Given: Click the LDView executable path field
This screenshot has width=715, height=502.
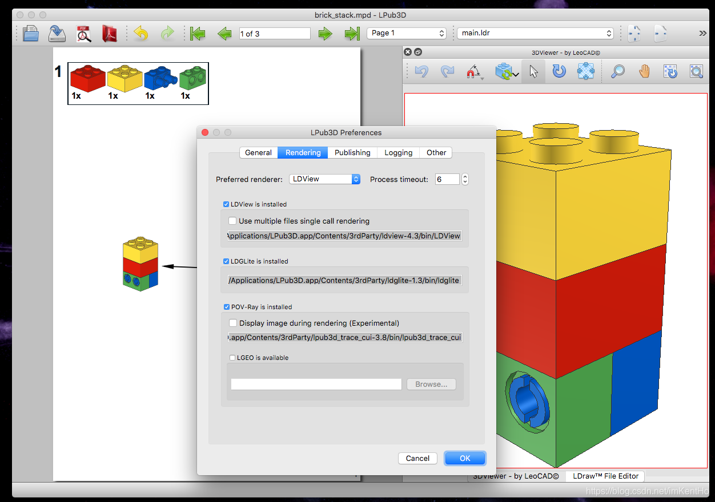Looking at the screenshot, I should (344, 236).
